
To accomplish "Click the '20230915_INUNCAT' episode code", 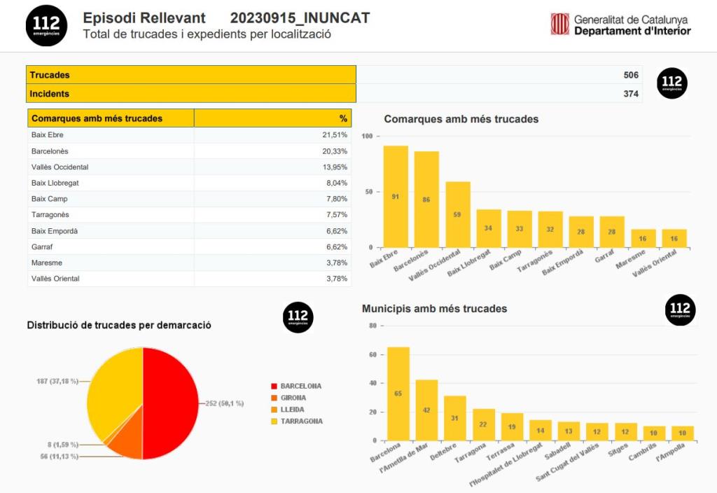I will (x=300, y=18).
